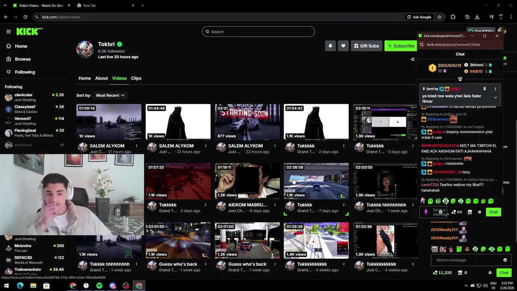Open the 03:31 Starting Soon video thumbnail
The width and height of the screenshot is (517, 291).
[247, 122]
